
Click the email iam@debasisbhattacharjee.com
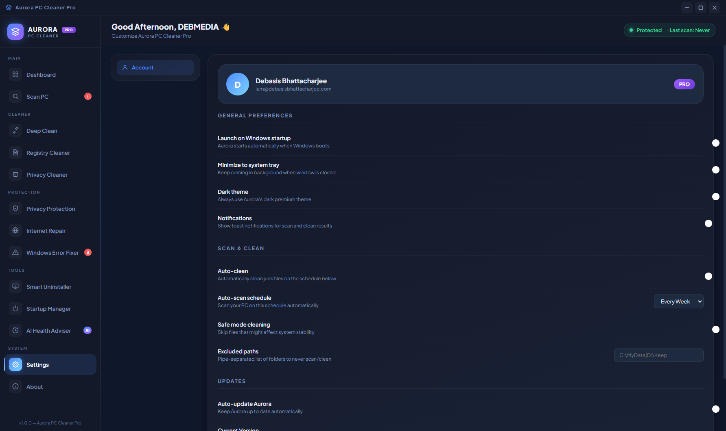[x=293, y=89]
